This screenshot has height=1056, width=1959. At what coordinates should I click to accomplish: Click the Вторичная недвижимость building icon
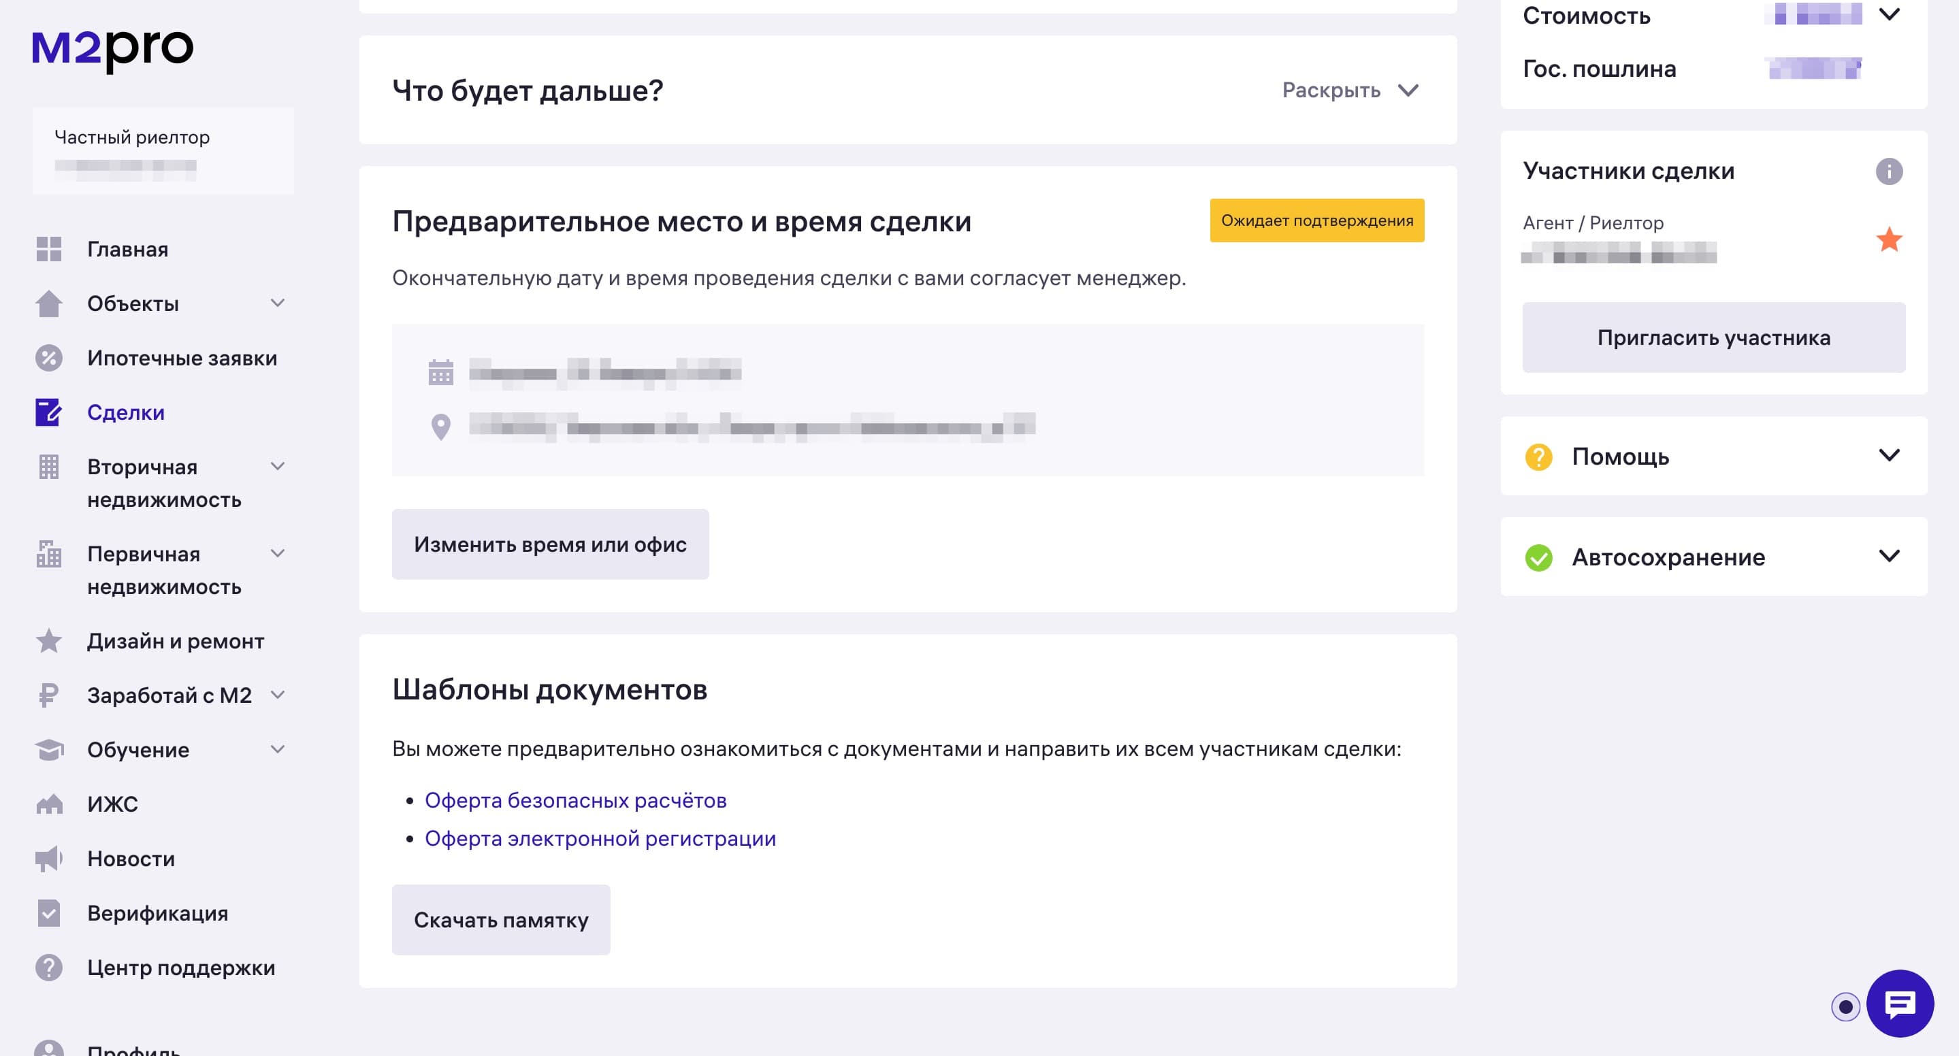[x=49, y=467]
